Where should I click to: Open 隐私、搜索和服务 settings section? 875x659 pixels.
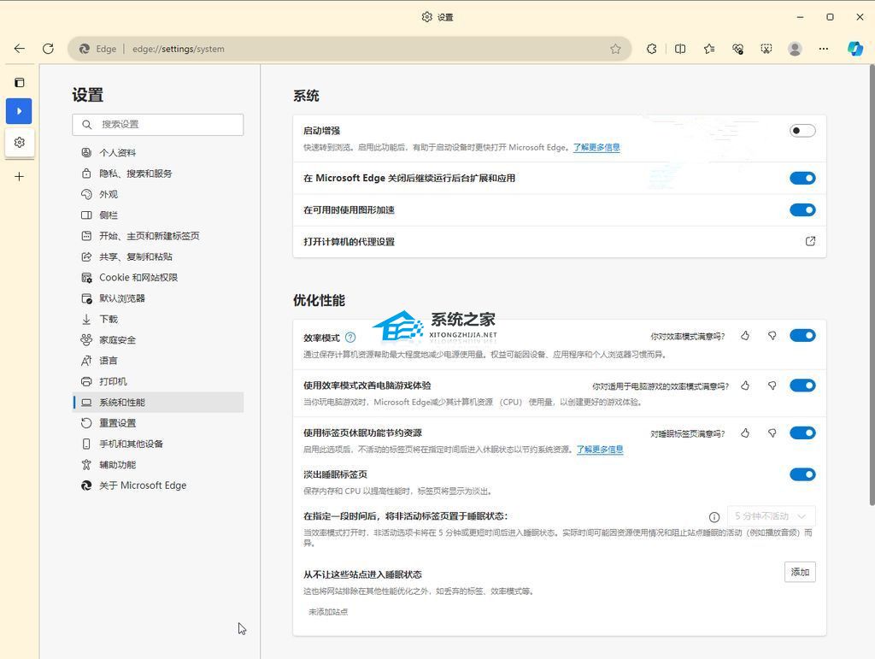coord(158,174)
